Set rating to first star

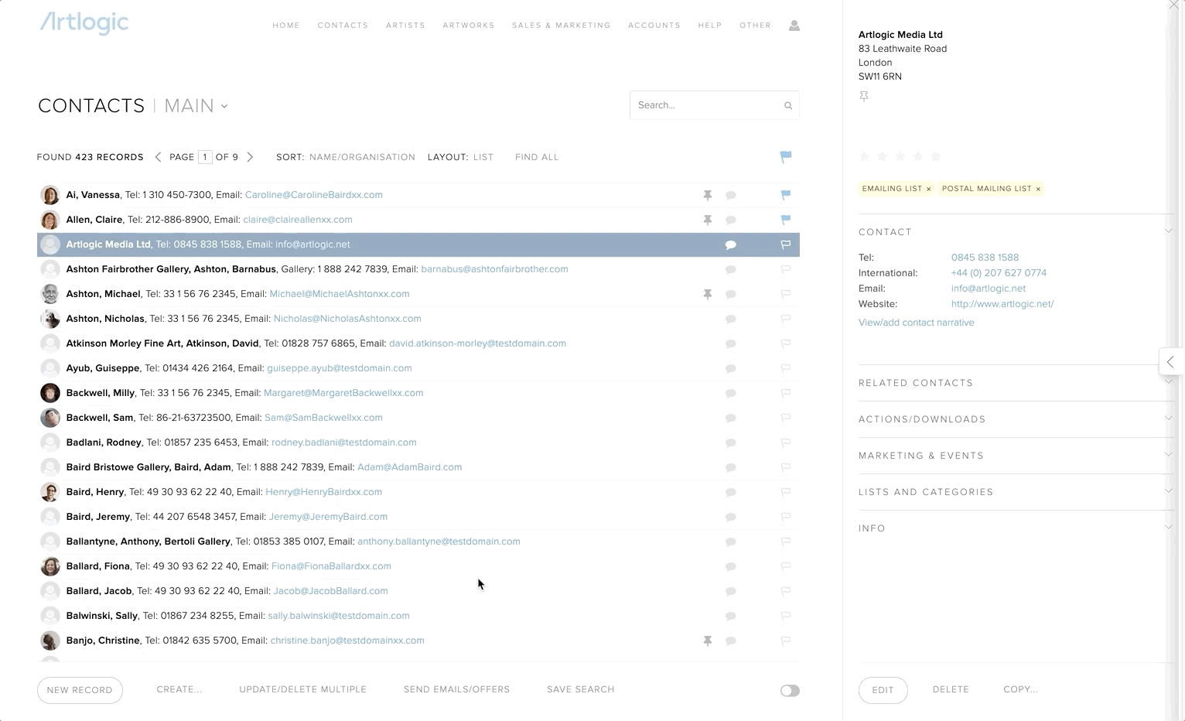pos(865,156)
